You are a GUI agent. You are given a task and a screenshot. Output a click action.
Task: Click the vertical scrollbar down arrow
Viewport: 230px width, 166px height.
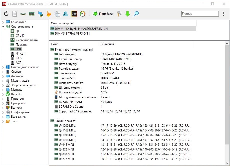227,163
